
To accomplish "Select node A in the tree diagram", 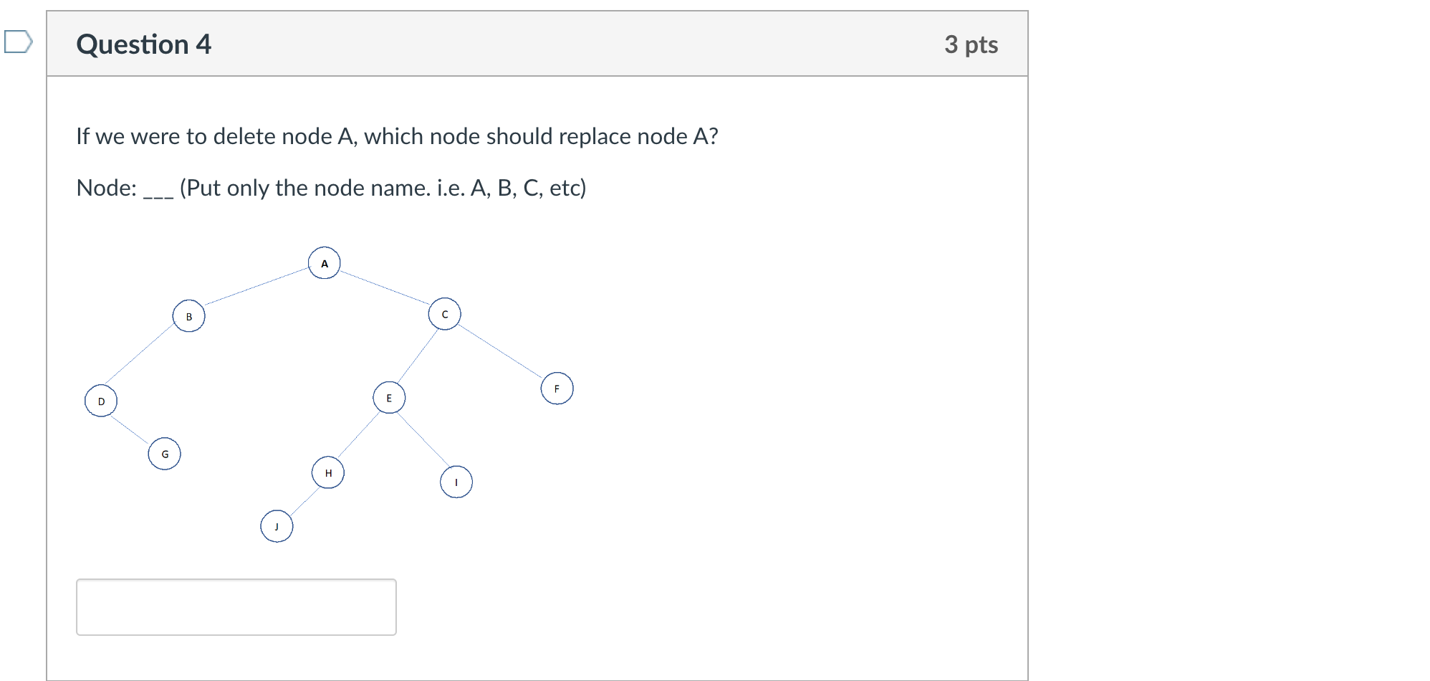I will [x=325, y=262].
